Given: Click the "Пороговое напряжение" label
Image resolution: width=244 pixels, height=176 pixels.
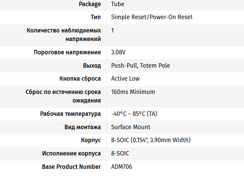Looking at the screenshot, I should [67, 52].
